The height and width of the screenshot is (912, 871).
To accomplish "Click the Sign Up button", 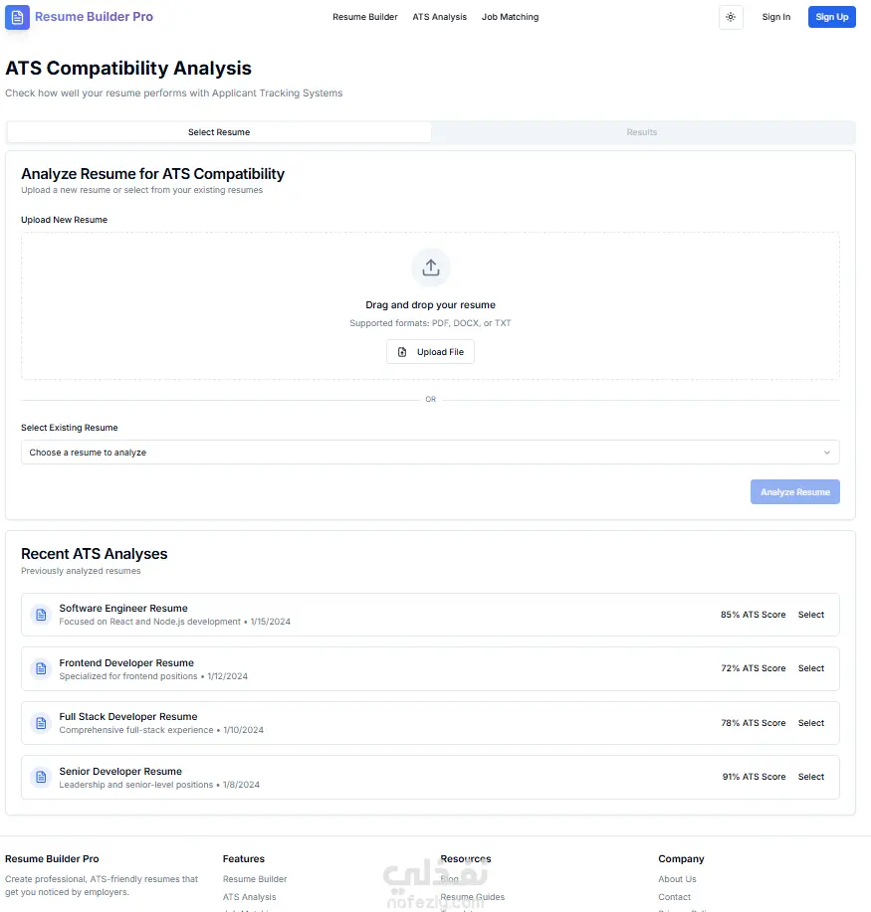I will [x=831, y=17].
